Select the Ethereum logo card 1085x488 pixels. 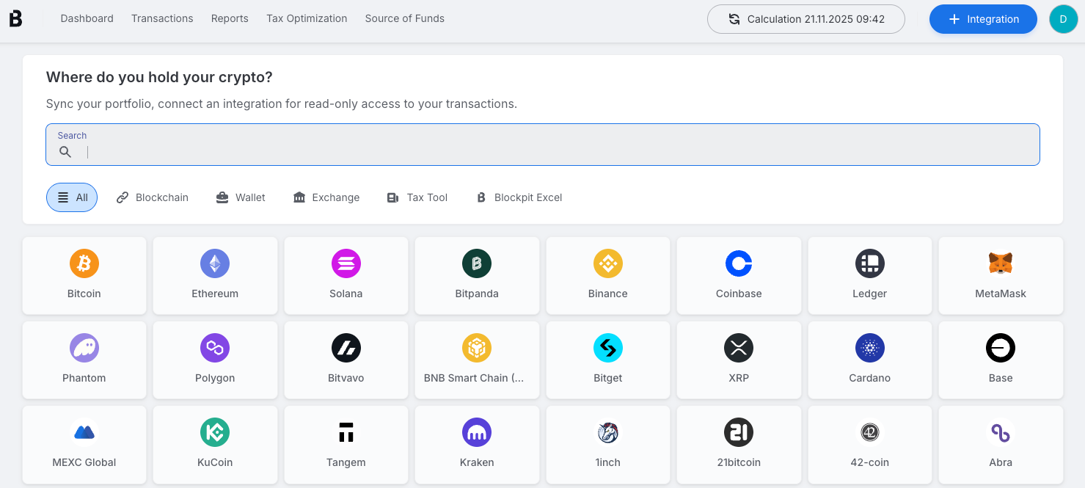point(215,275)
